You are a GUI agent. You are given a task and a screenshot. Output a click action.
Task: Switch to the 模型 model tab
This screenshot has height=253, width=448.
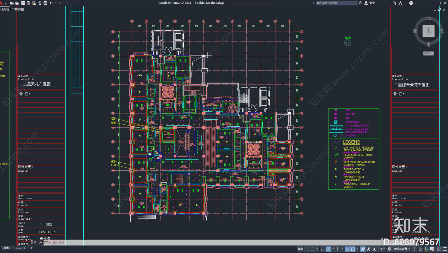(6, 248)
